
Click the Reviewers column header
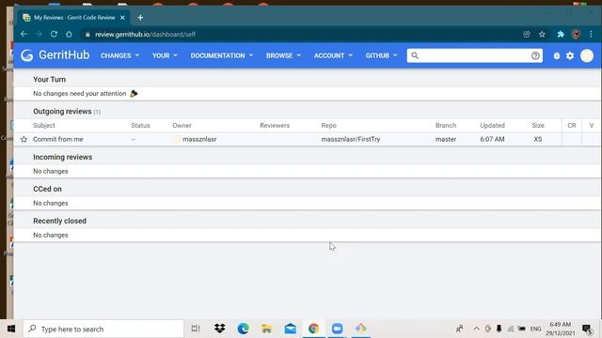coord(275,126)
